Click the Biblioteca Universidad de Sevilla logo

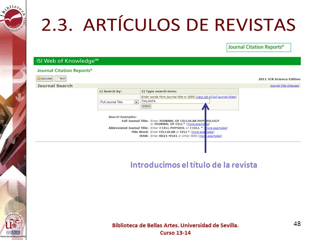[13, 19]
